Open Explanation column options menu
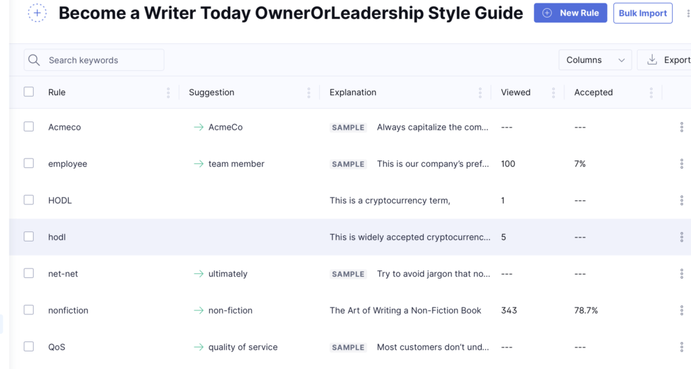Image resolution: width=691 pixels, height=369 pixels. [x=480, y=92]
